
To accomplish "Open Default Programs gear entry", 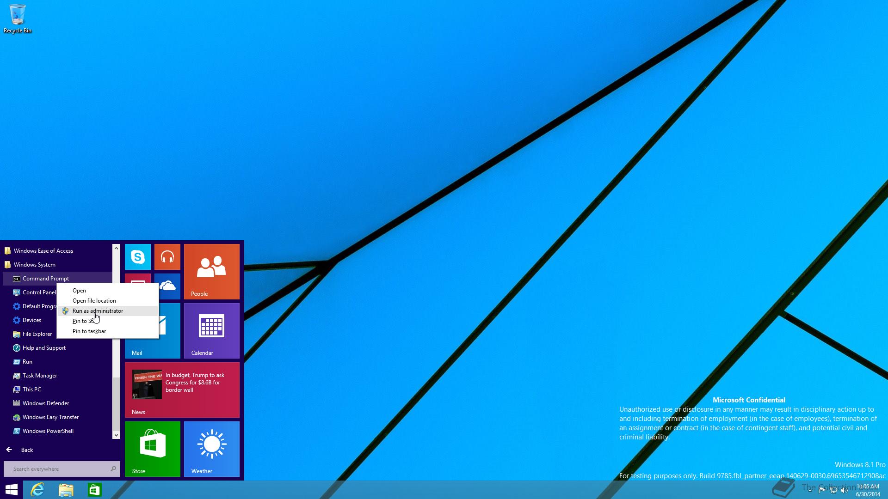I will point(34,306).
